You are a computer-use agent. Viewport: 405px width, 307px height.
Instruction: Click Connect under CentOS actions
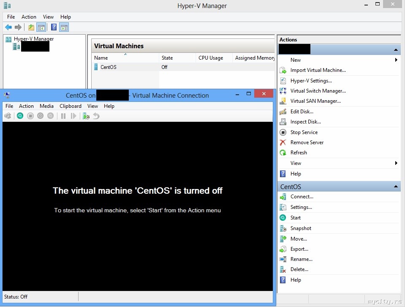[302, 197]
